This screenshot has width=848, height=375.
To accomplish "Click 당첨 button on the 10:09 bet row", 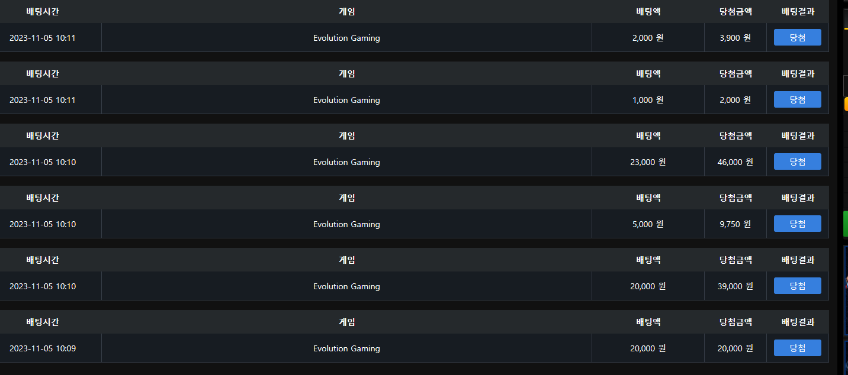I will click(797, 348).
